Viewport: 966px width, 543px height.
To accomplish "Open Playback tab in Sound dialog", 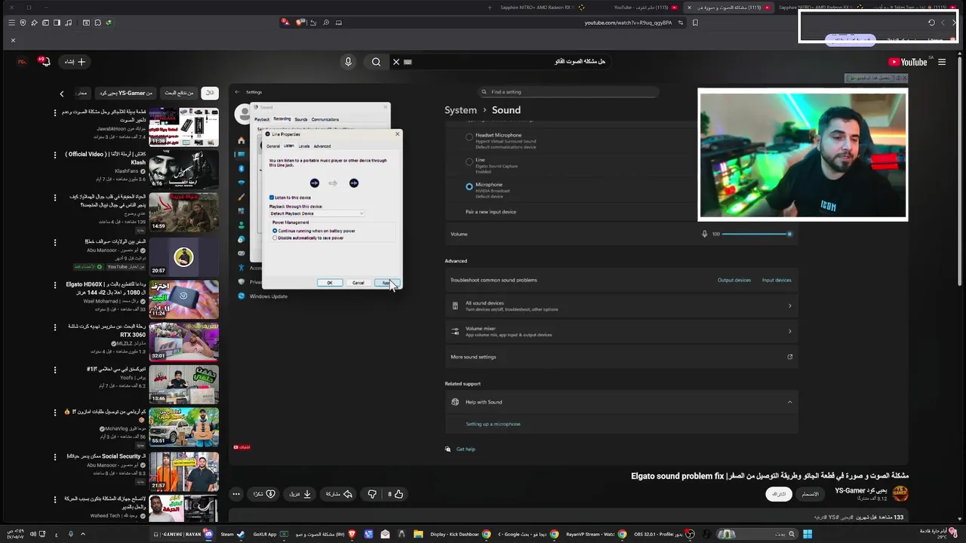I will pyautogui.click(x=262, y=119).
